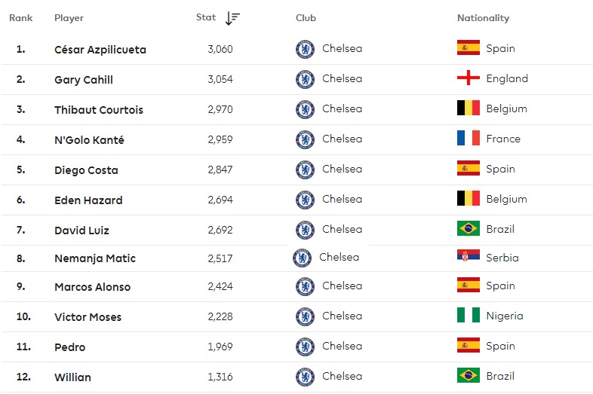The image size is (593, 394).
Task: Open César Azpilicueta's player page
Action: pyautogui.click(x=100, y=50)
